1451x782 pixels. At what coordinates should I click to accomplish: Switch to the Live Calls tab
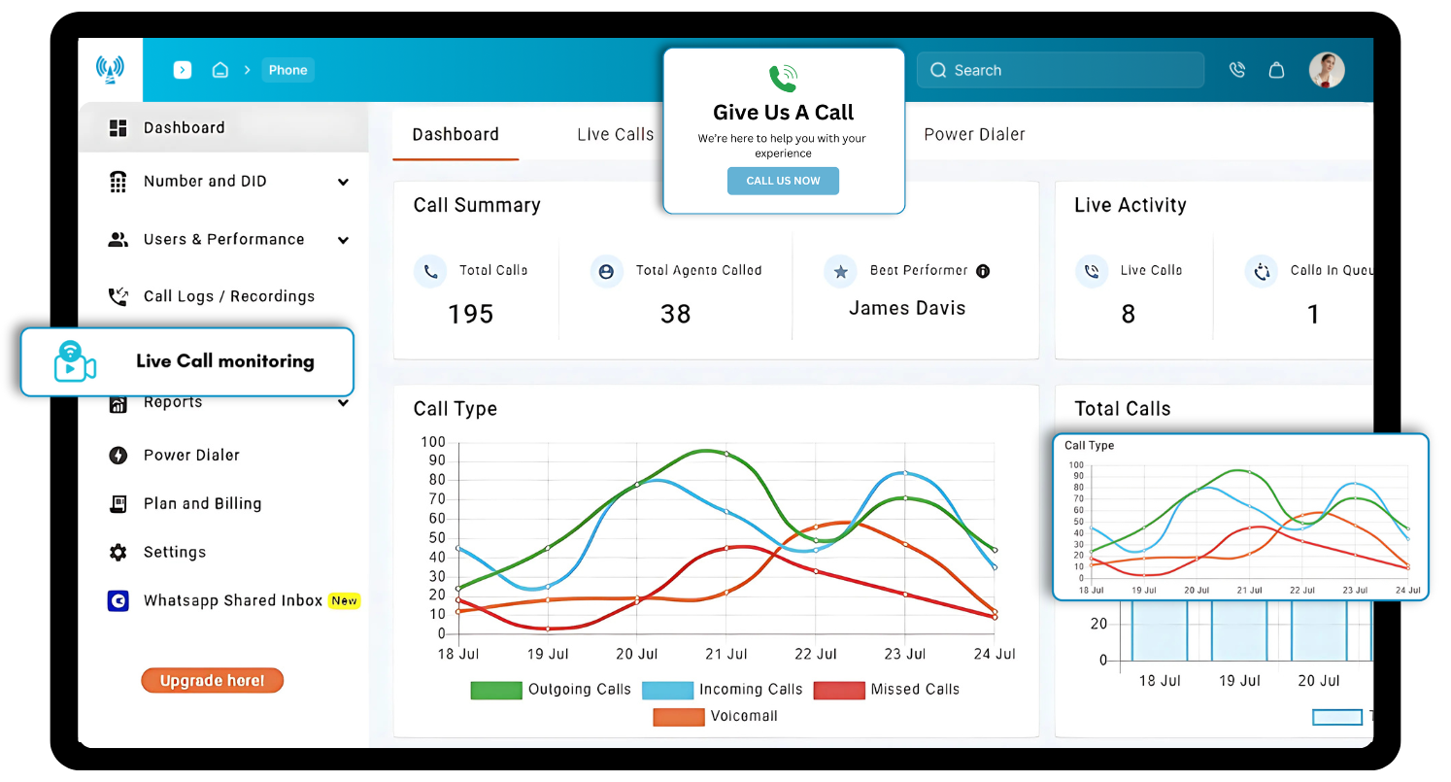(x=615, y=134)
